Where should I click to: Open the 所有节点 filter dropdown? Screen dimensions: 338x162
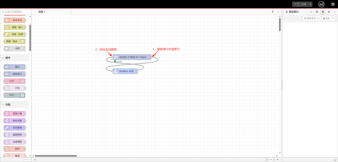[311, 18]
